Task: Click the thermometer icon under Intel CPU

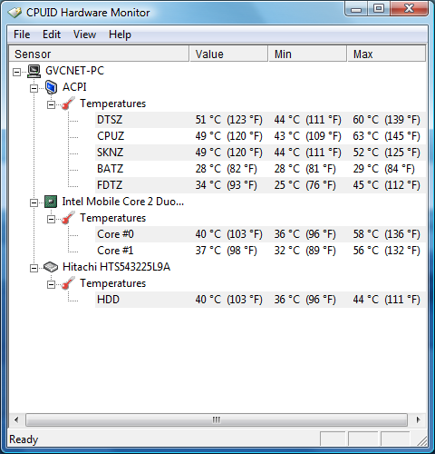Action: (68, 218)
